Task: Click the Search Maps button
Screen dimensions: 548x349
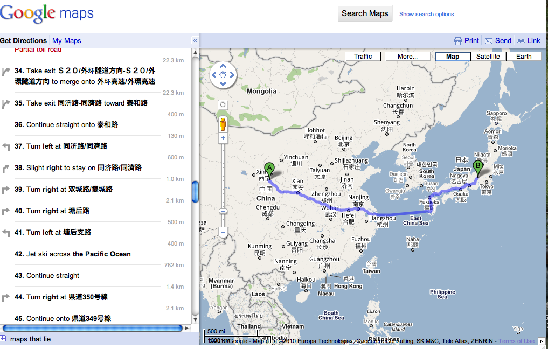Action: click(x=365, y=13)
